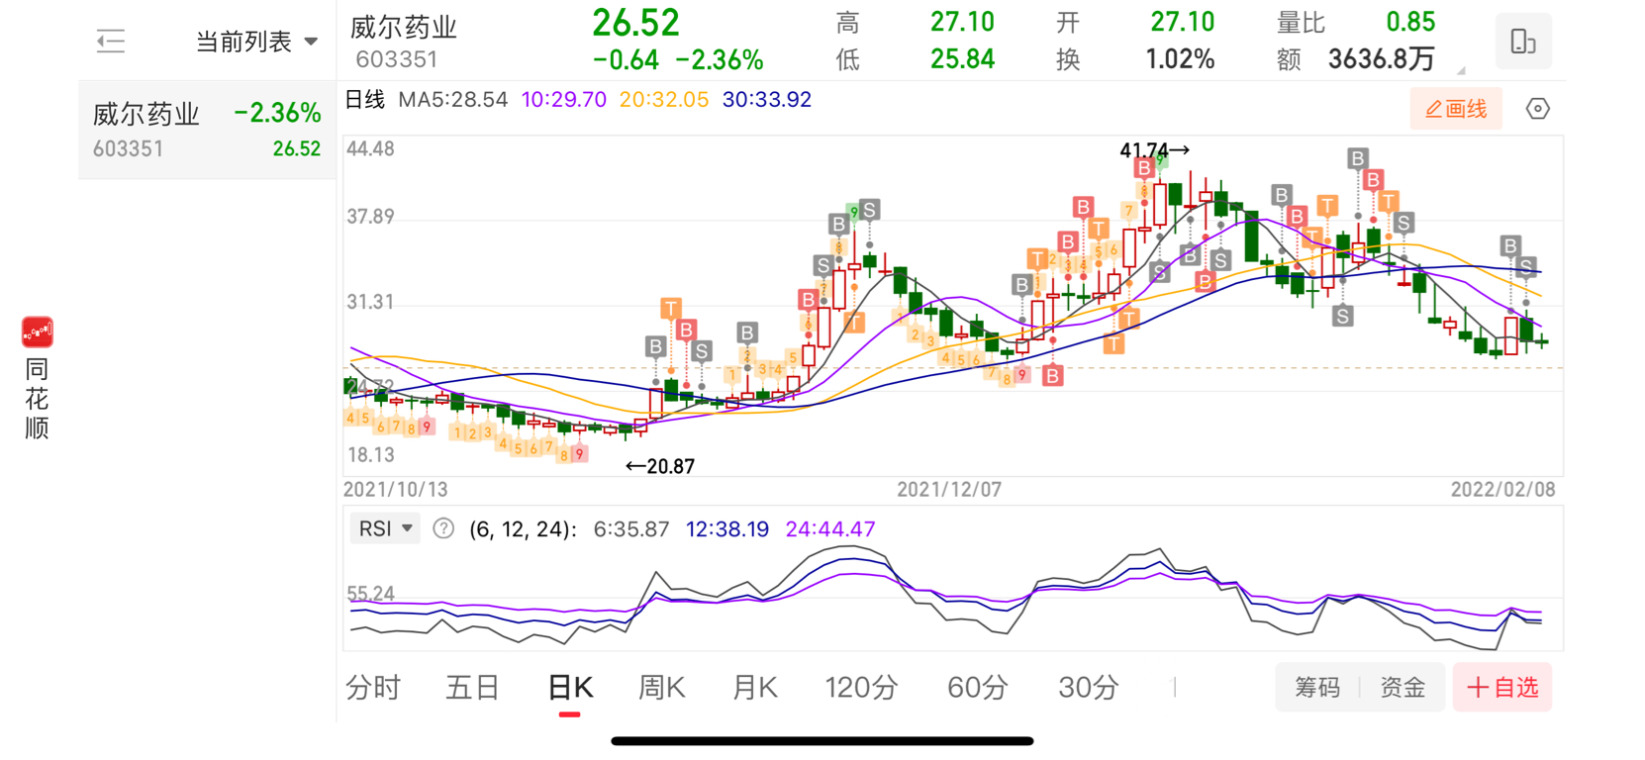Toggle the screen rotation icon at top right
The width and height of the screenshot is (1645, 760).
coord(1522,41)
